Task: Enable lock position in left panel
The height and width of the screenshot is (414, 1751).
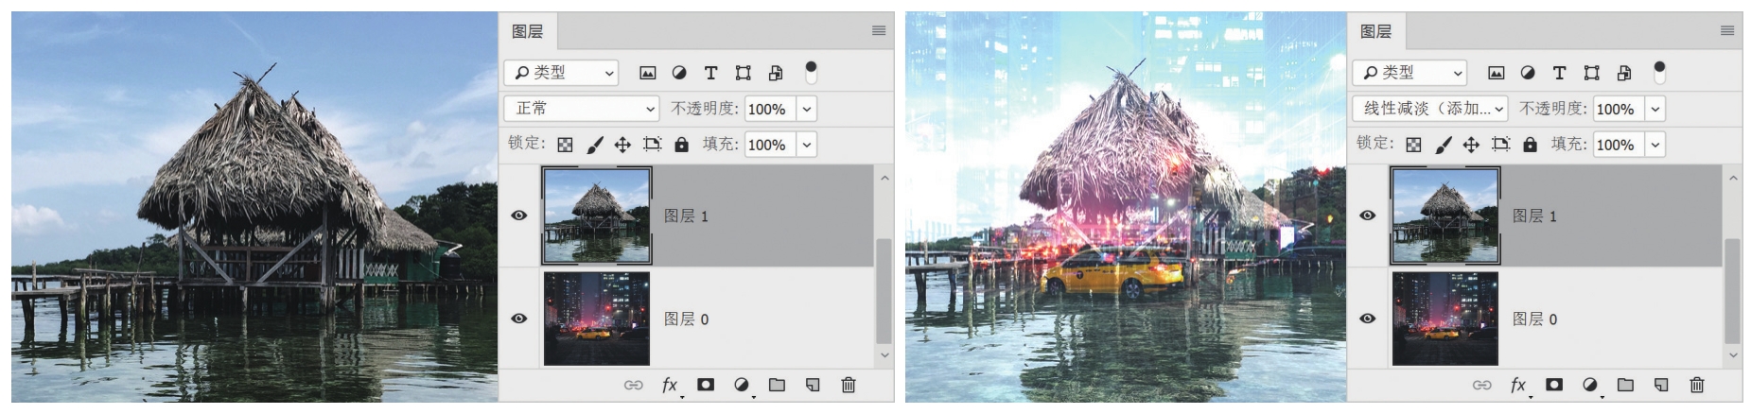Action: (x=622, y=145)
